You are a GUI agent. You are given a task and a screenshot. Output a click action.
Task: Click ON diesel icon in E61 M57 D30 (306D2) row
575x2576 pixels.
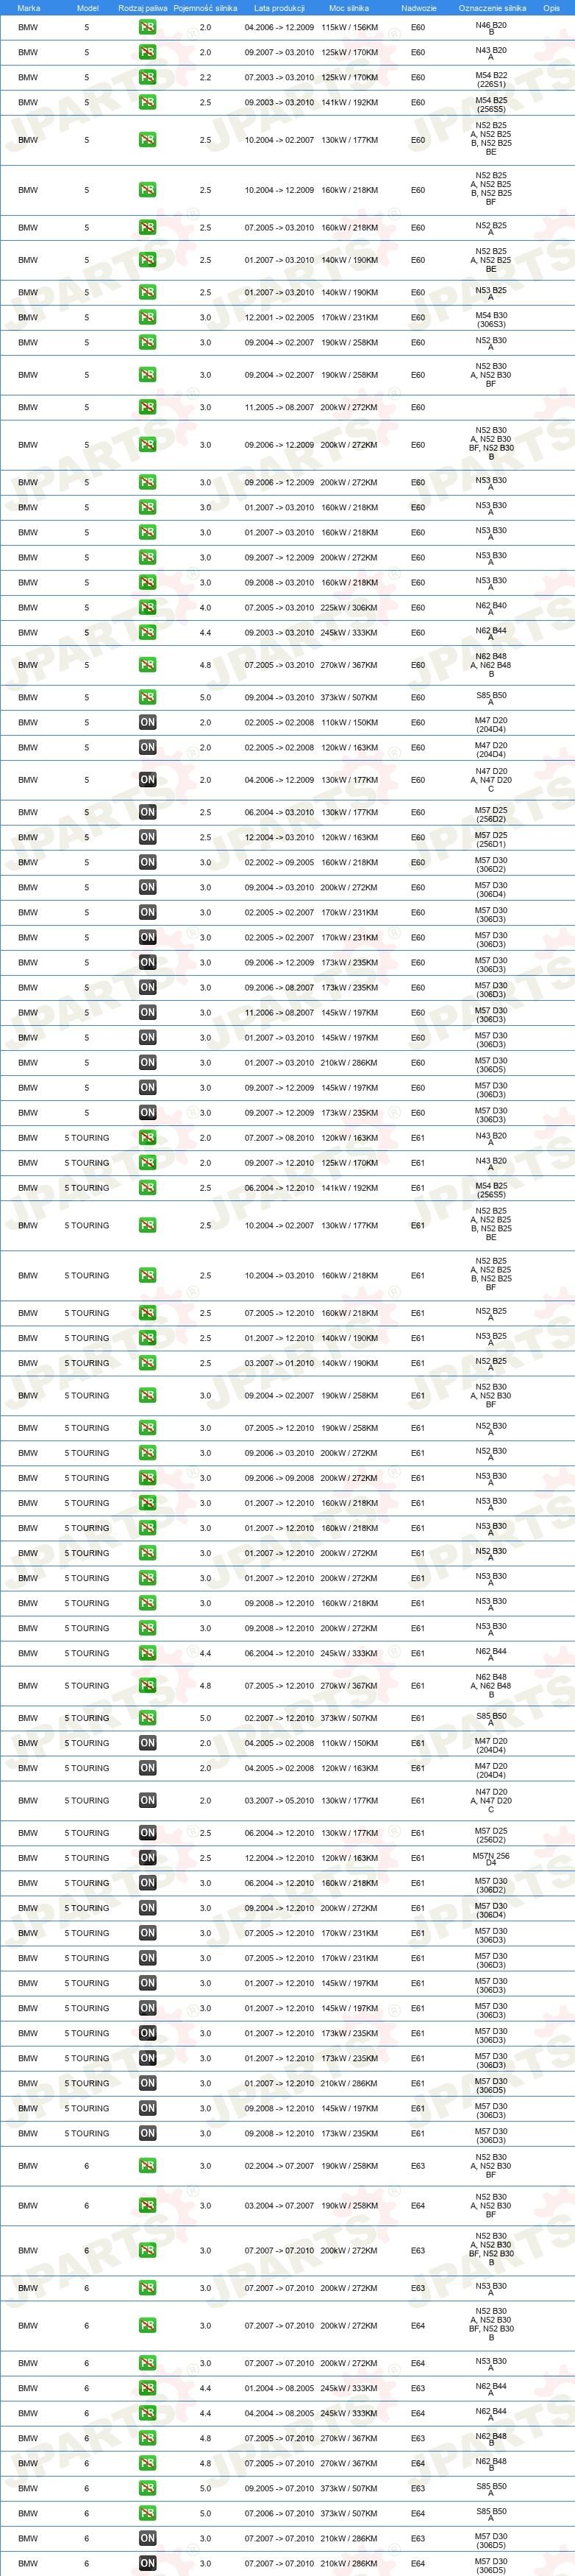148,1883
